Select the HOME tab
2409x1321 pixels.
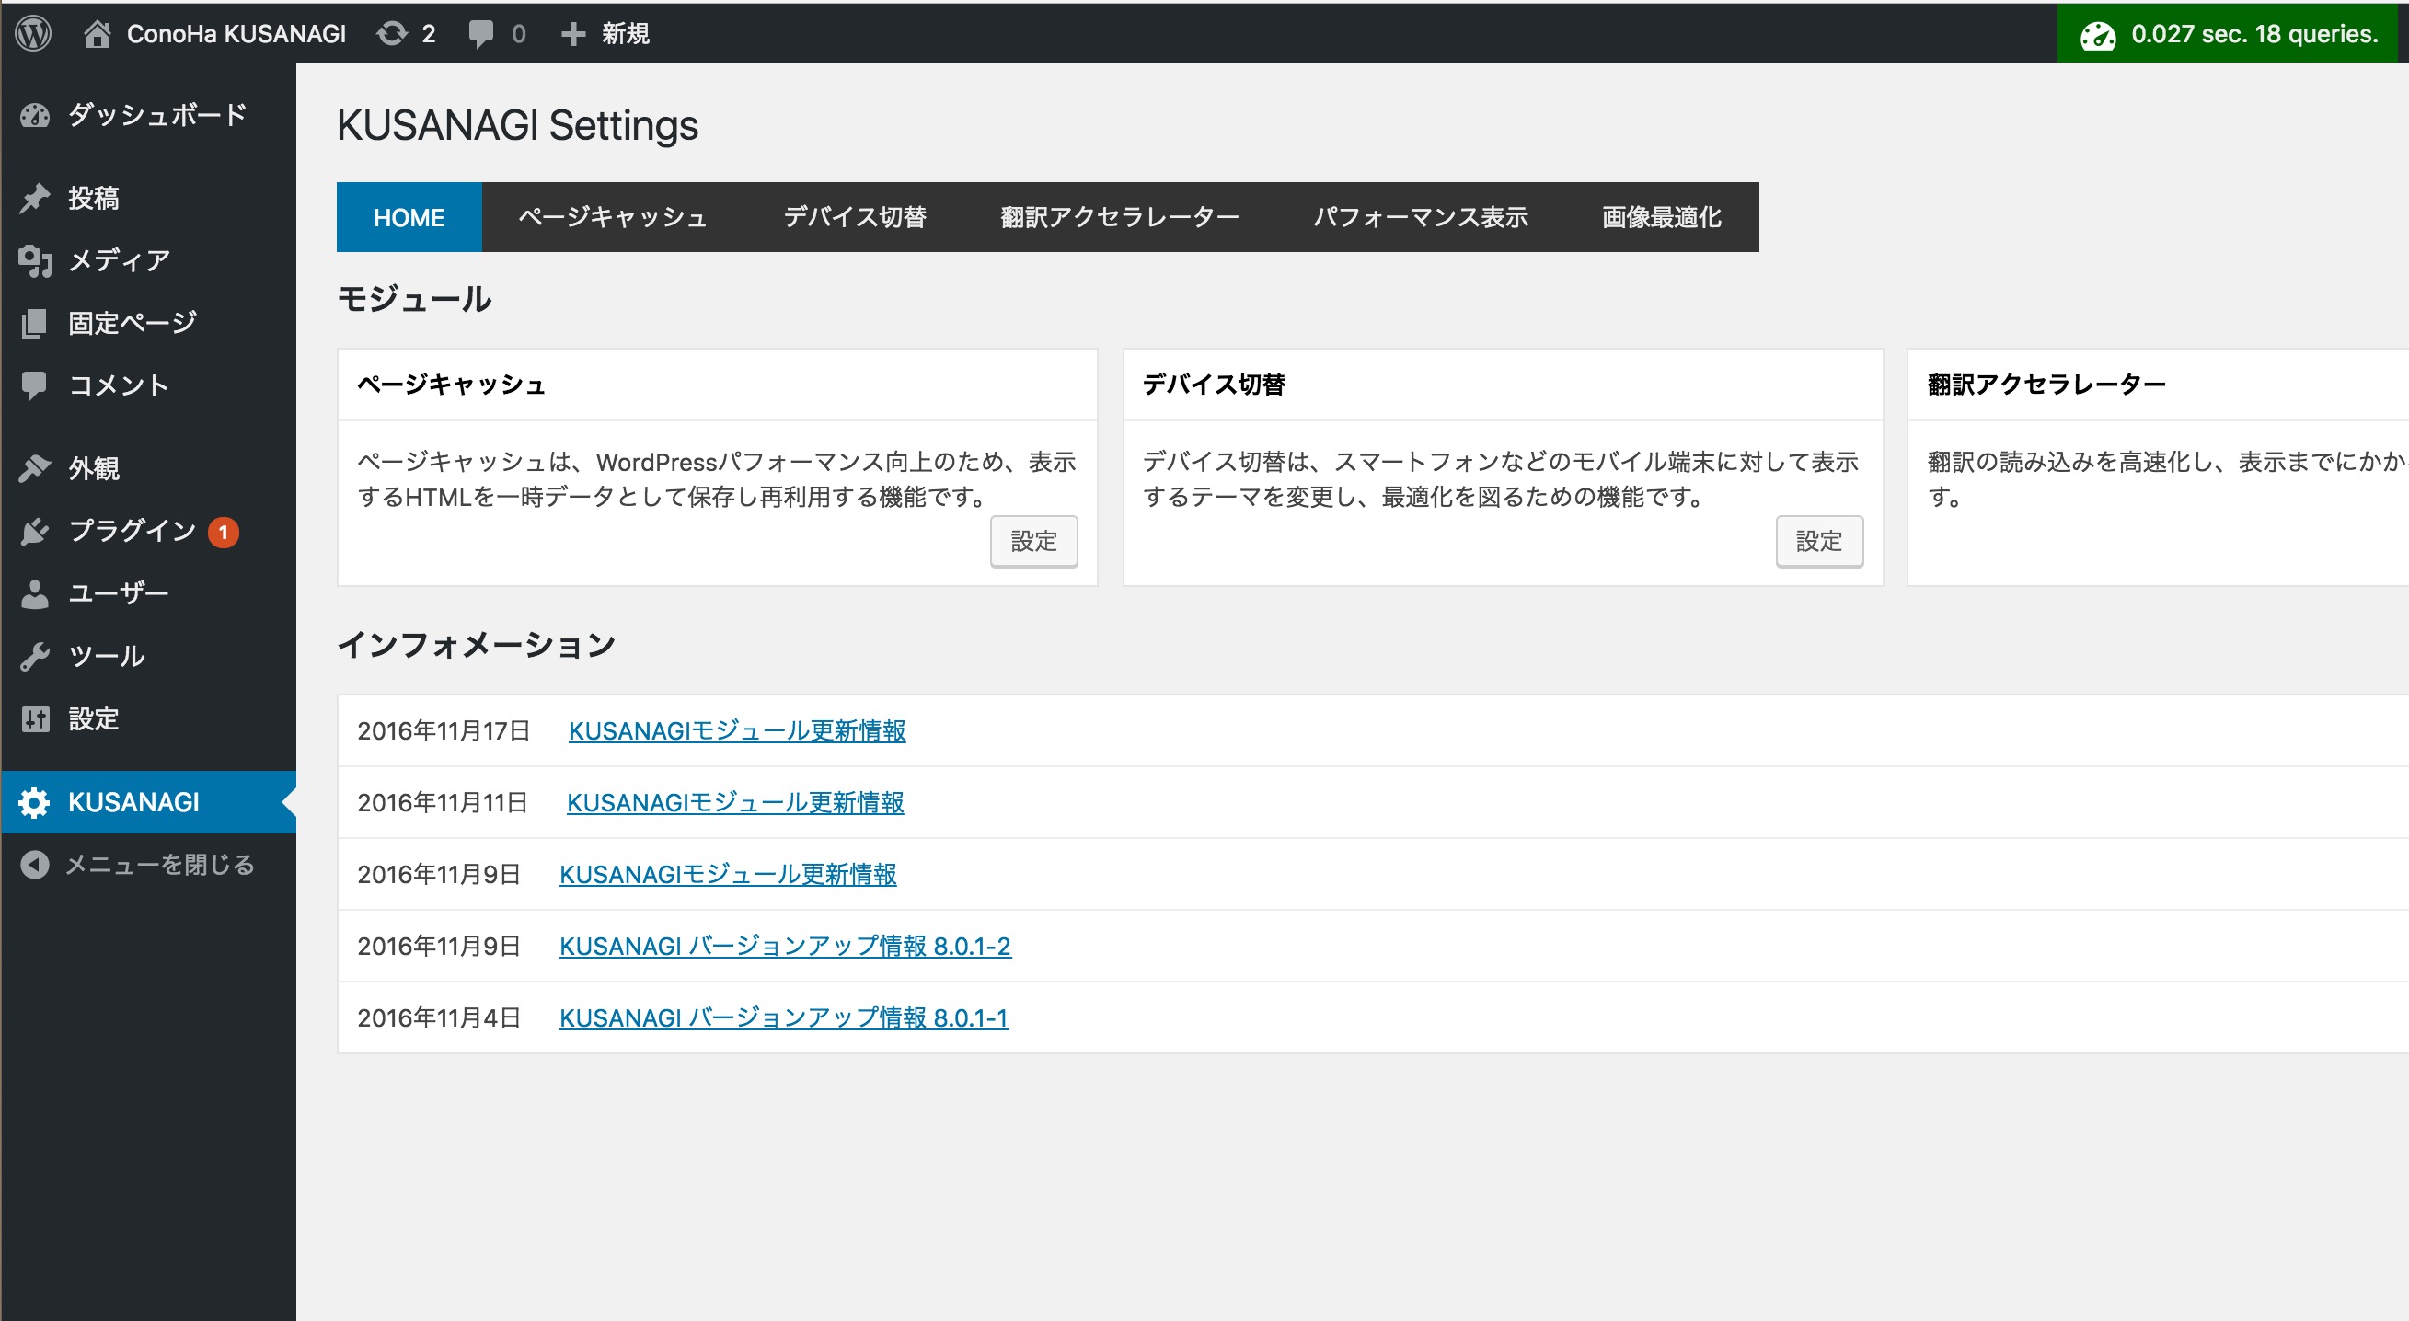point(409,217)
